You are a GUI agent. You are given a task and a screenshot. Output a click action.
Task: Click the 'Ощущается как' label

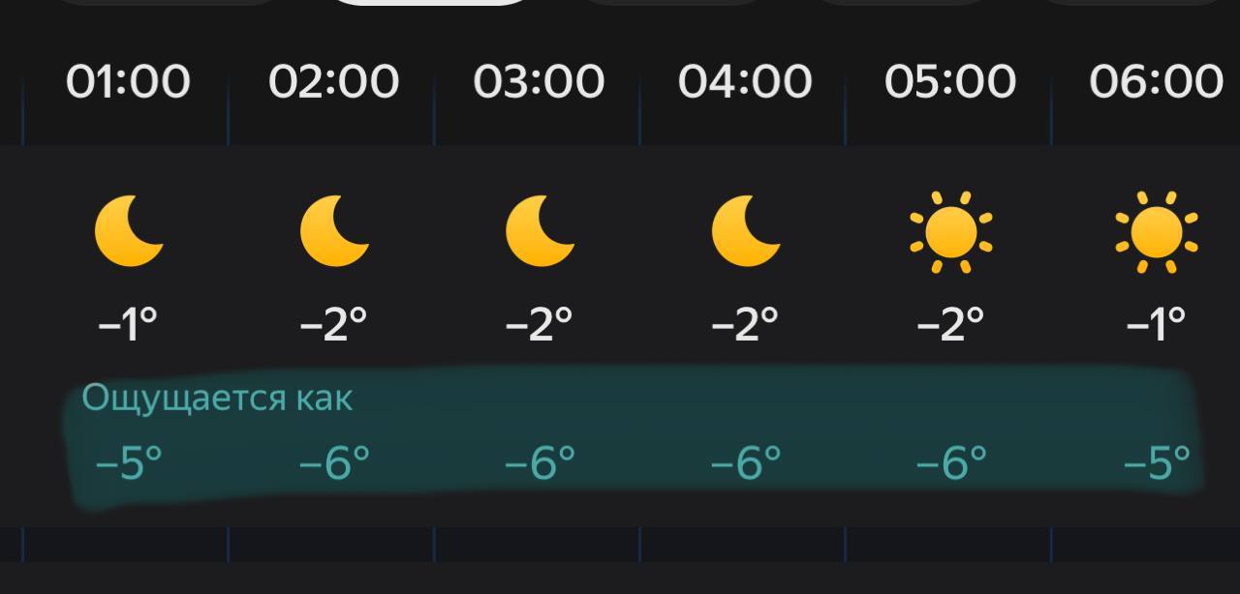217,398
